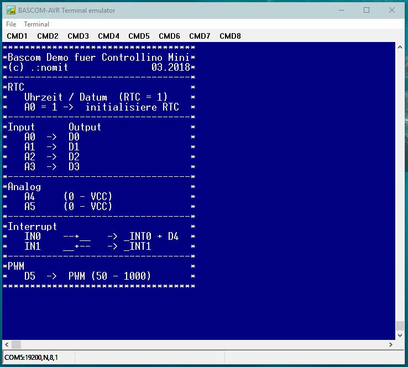
Task: Send the CMD6 command
Action: click(x=169, y=36)
